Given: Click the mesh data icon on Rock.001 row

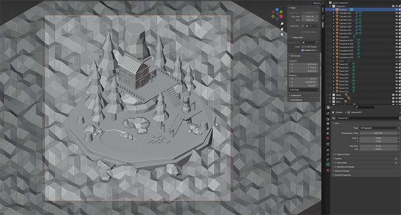Looking at the screenshot, I should pyautogui.click(x=353, y=64).
